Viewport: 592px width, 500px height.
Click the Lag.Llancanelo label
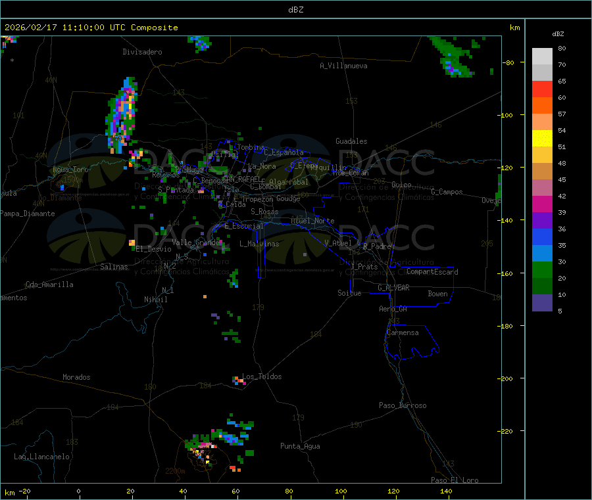[42, 457]
